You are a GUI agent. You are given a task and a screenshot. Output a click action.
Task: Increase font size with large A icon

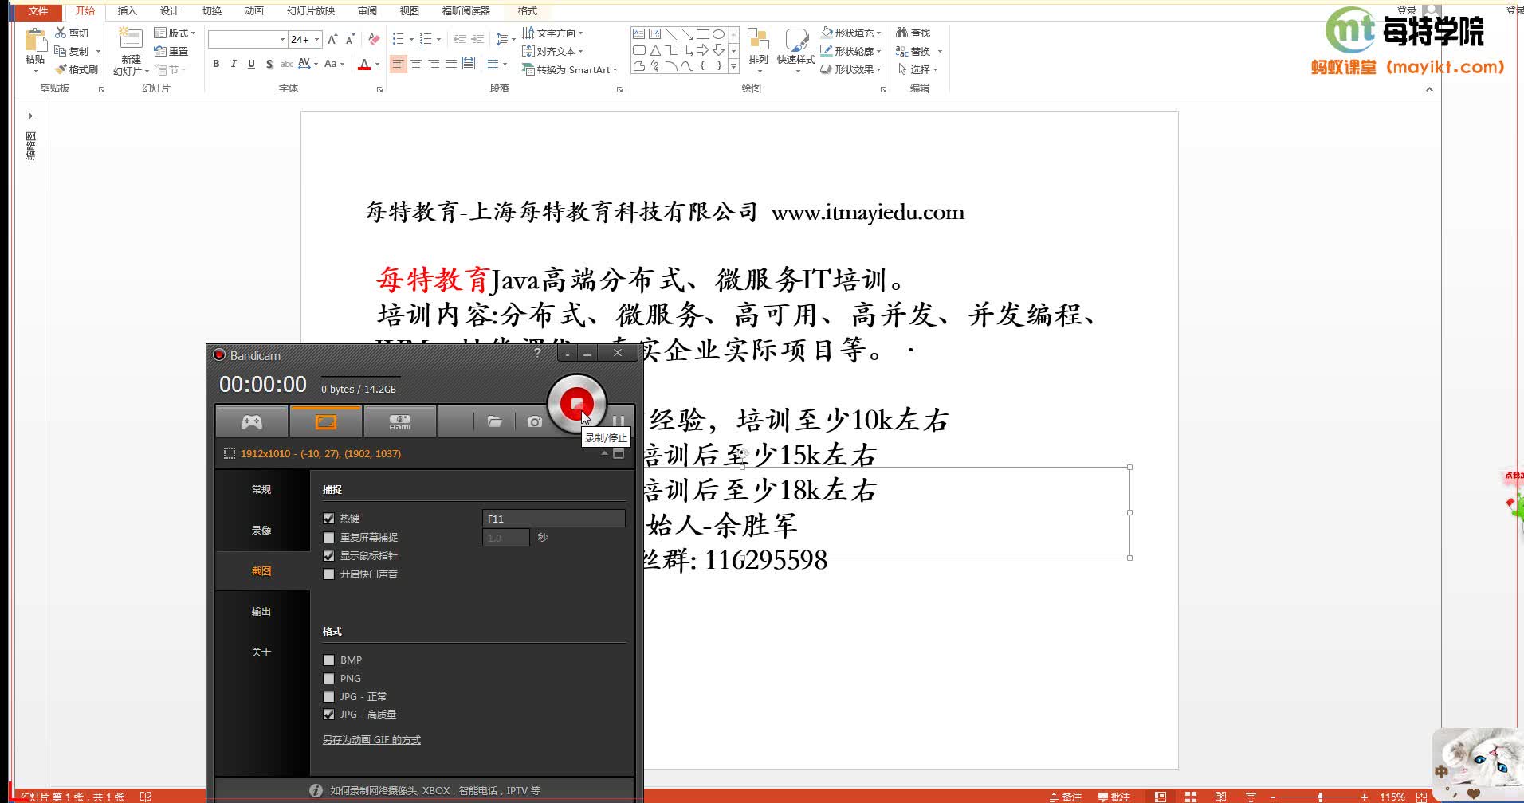[332, 39]
